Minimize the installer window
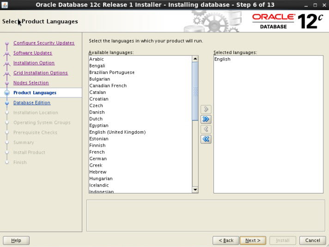This screenshot has height=247, width=329. tap(306, 5)
